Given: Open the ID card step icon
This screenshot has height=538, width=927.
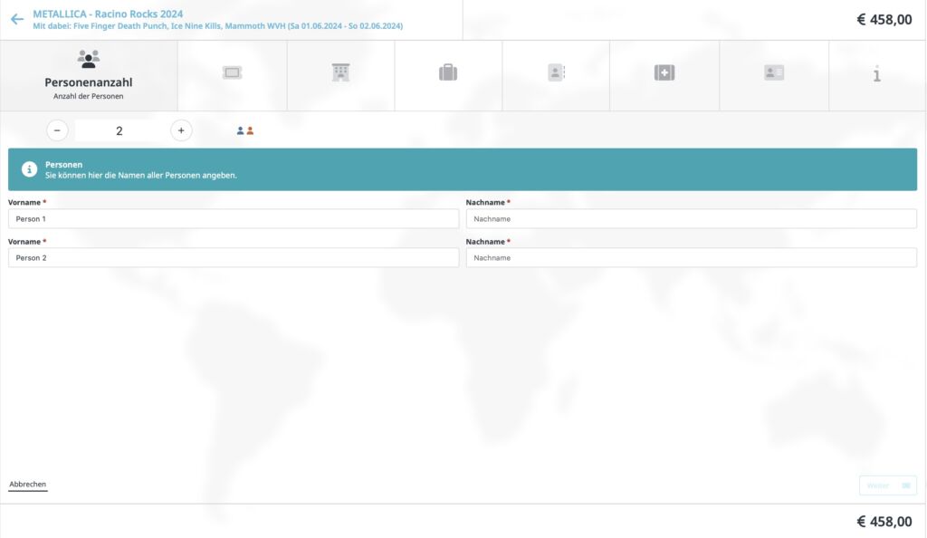Looking at the screenshot, I should 774,73.
